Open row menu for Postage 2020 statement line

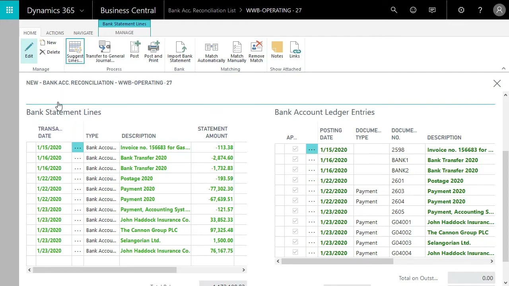(x=78, y=178)
